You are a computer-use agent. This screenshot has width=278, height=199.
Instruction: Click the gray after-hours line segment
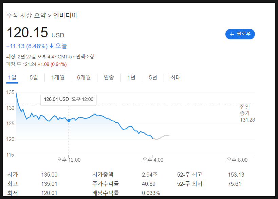[162, 137]
